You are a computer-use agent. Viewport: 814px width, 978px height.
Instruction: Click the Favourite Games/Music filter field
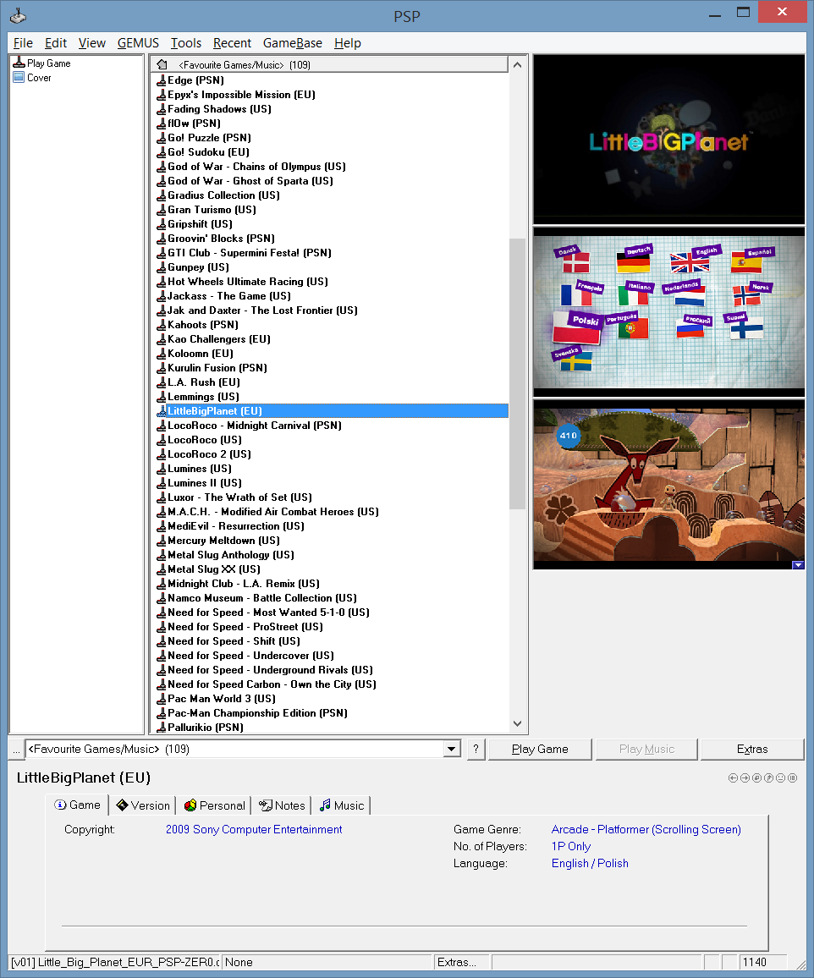tap(234, 749)
